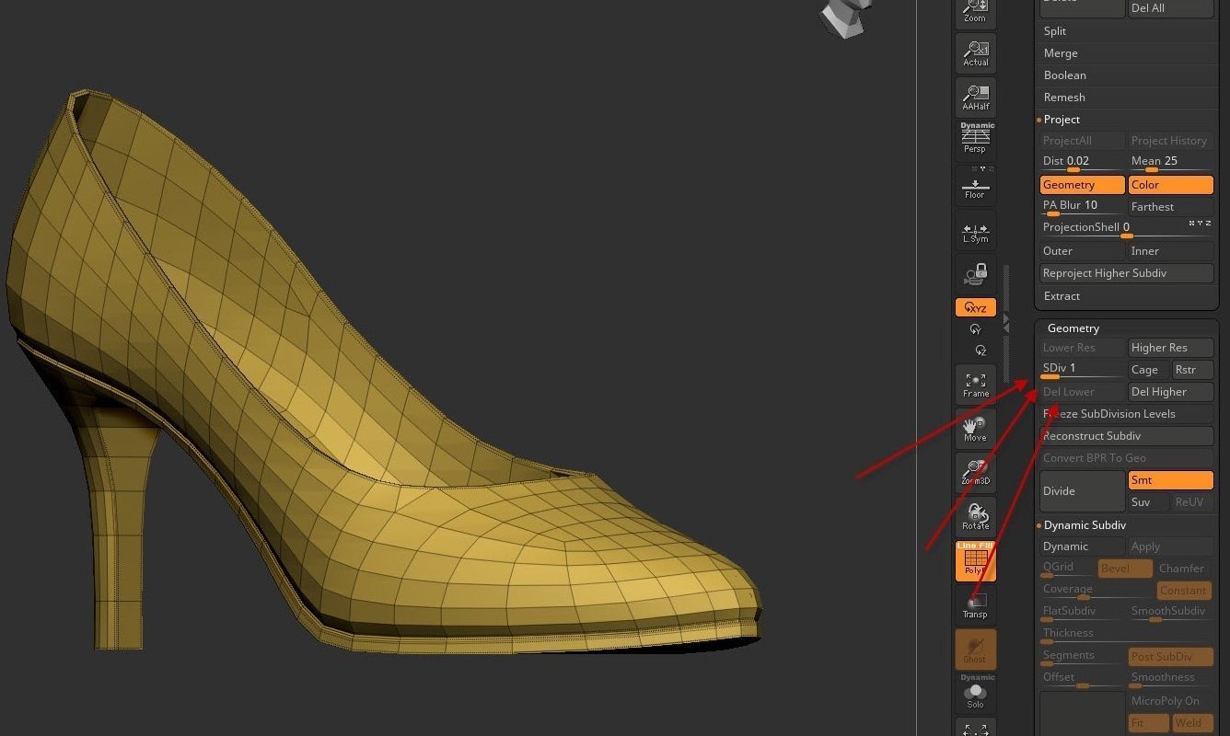Toggle the Ghost transparency icon

click(975, 650)
